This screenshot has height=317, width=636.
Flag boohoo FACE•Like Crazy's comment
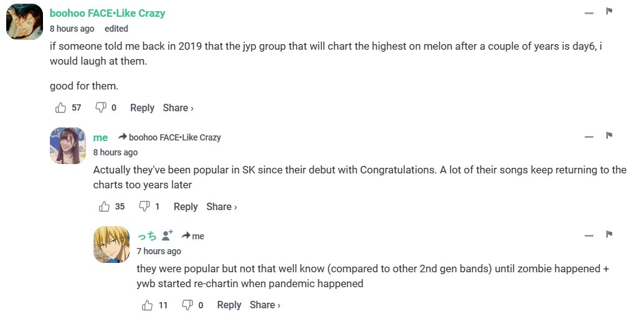(609, 12)
